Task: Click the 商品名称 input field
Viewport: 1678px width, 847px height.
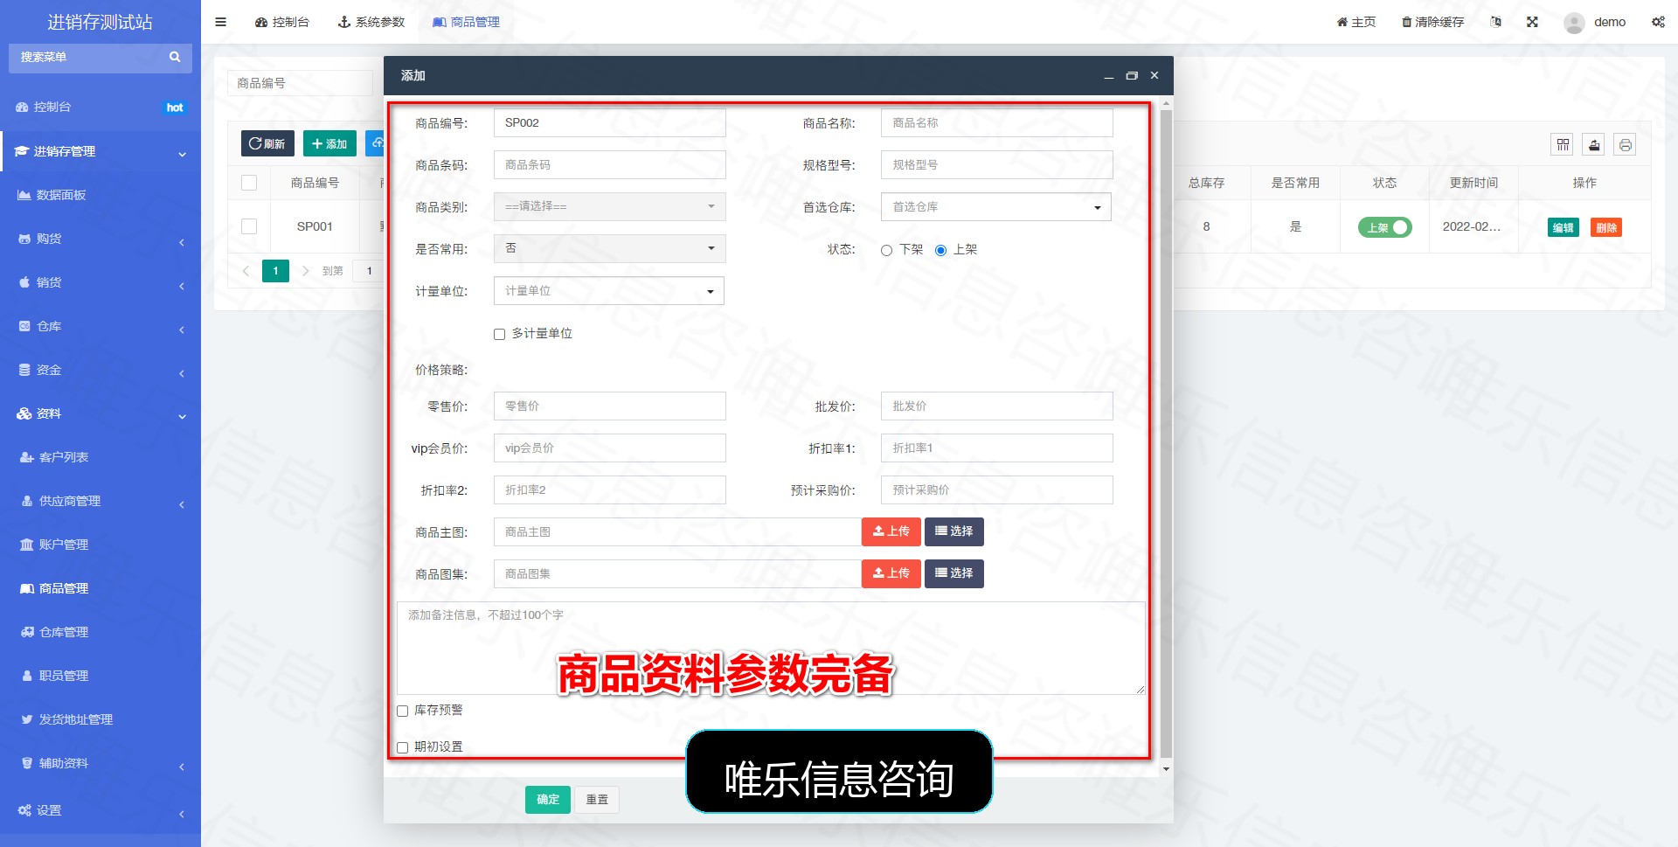Action: [x=996, y=123]
